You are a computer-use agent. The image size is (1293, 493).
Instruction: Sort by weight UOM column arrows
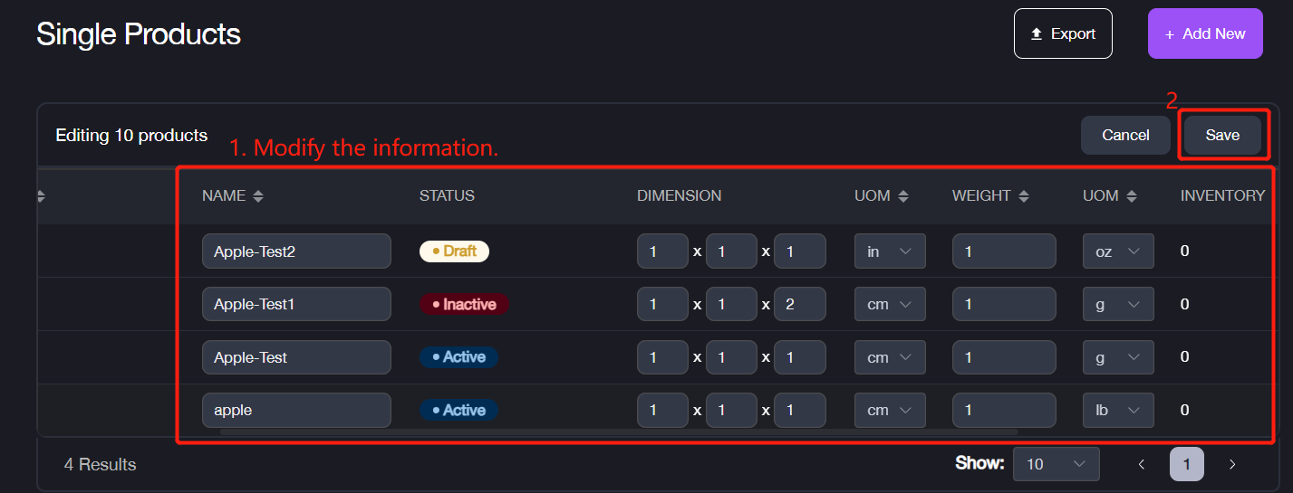pos(1131,196)
